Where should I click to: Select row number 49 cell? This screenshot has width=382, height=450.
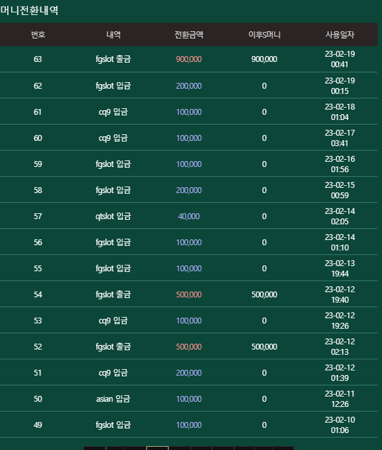click(38, 425)
